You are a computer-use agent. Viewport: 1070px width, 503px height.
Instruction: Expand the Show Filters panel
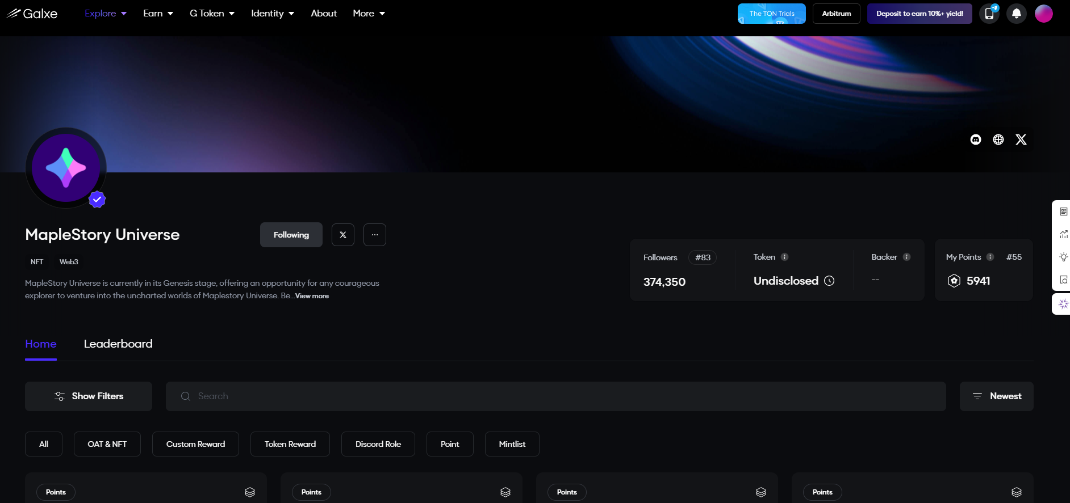89,396
